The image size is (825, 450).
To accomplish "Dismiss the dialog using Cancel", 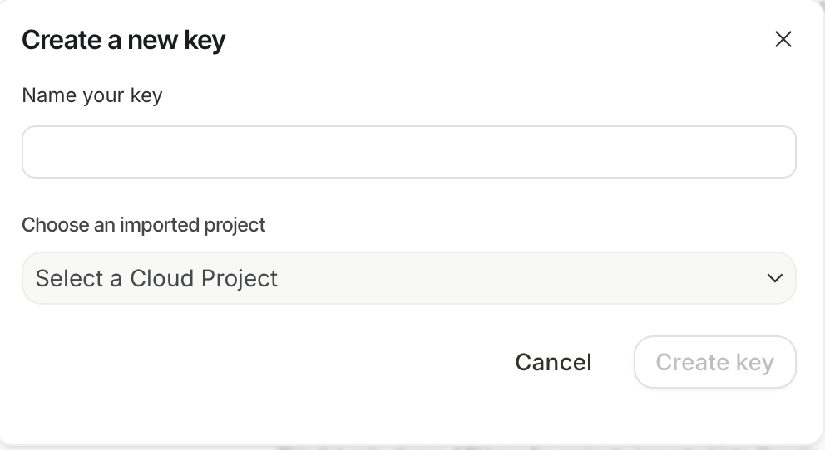I will [x=553, y=362].
